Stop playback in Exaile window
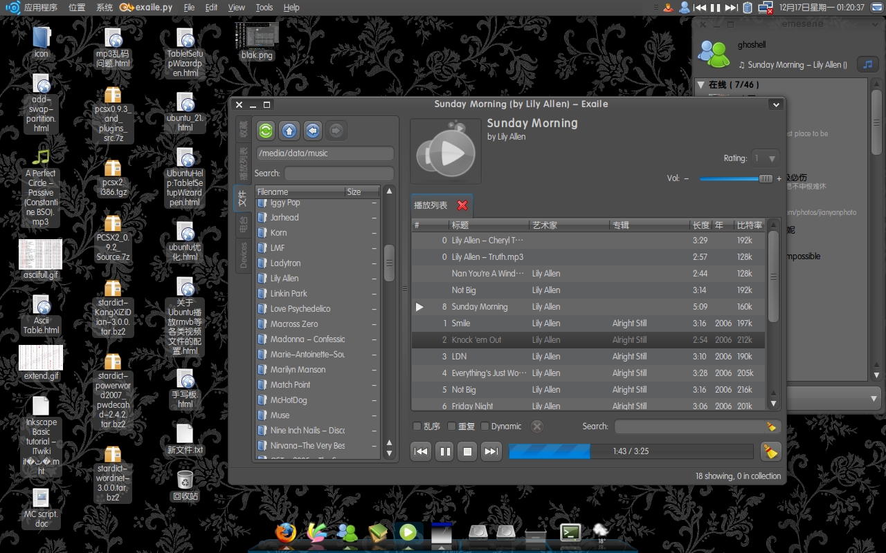The height and width of the screenshot is (553, 886). coord(468,451)
